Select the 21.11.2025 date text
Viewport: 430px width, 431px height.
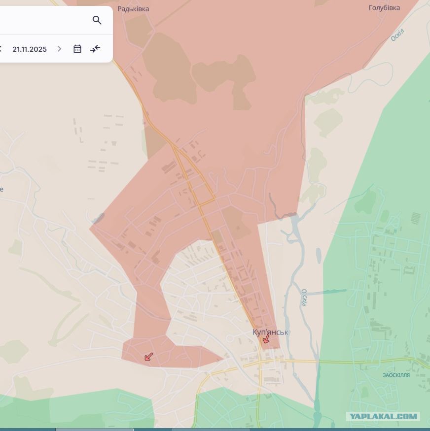[x=30, y=49]
